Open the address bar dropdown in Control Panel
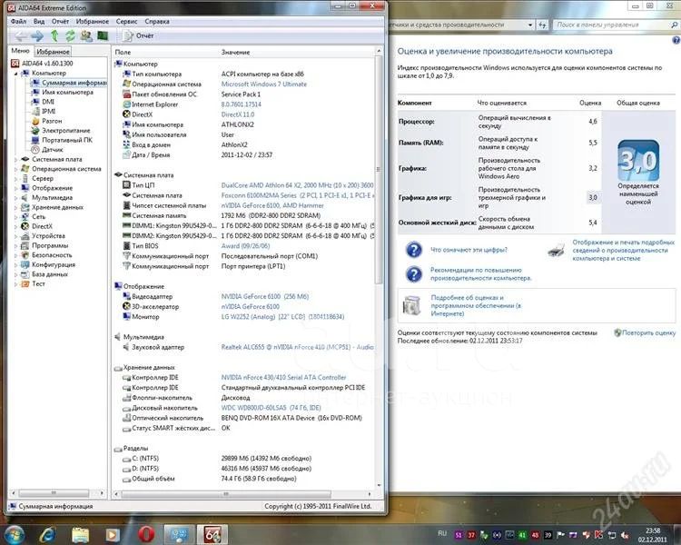 tap(530, 25)
